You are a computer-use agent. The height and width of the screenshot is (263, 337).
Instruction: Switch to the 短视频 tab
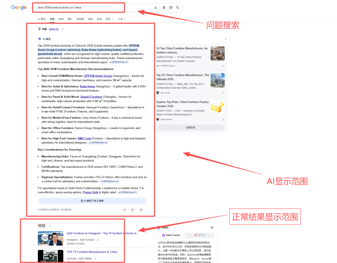[80, 19]
